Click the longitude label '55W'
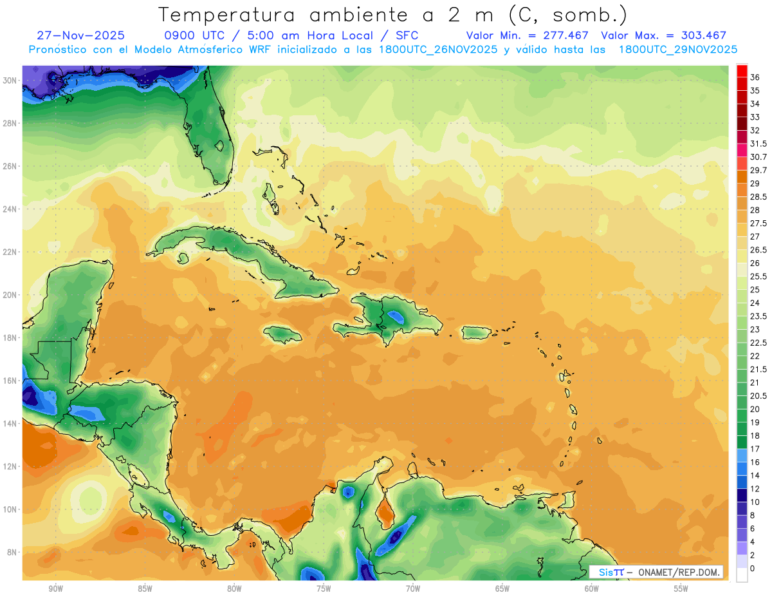 tap(681, 589)
